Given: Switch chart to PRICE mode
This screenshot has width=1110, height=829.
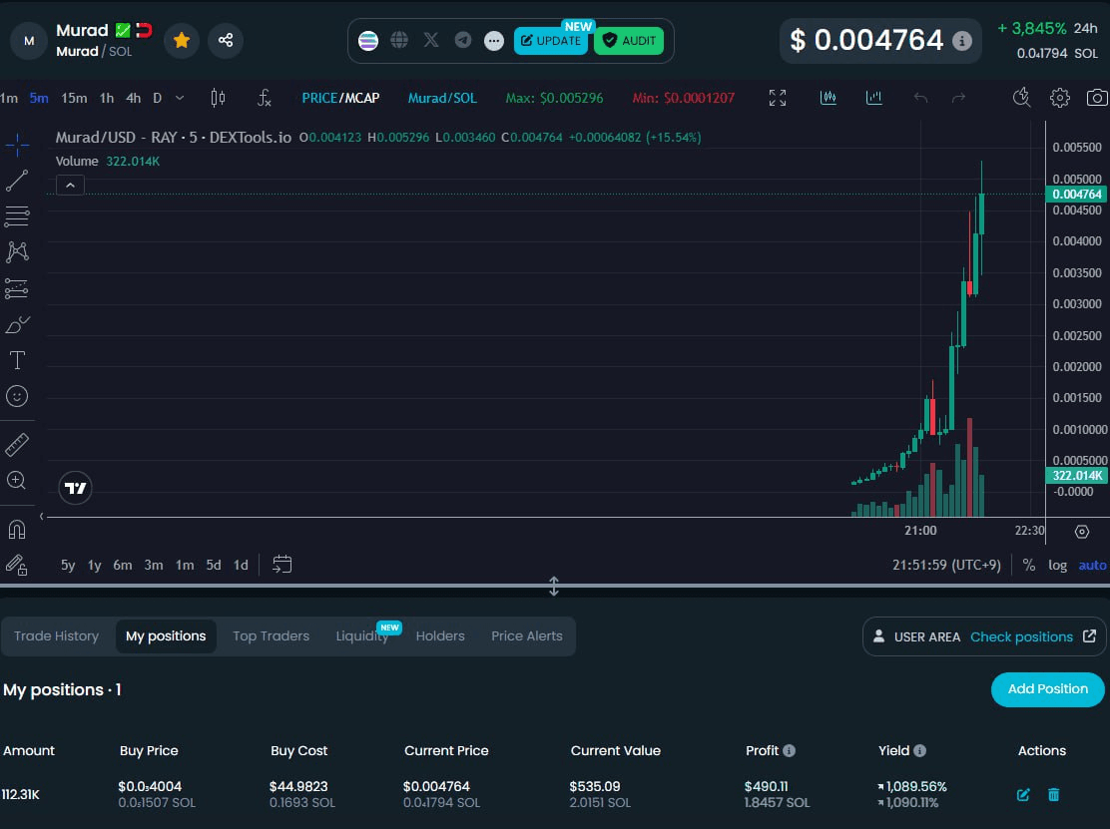Looking at the screenshot, I should pyautogui.click(x=319, y=99).
